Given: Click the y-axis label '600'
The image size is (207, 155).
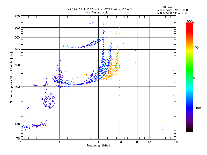Looking at the screenshot, I should [17, 28].
